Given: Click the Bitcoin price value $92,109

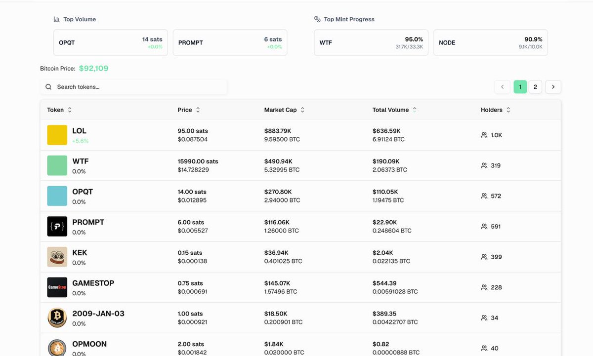Looking at the screenshot, I should coord(93,69).
